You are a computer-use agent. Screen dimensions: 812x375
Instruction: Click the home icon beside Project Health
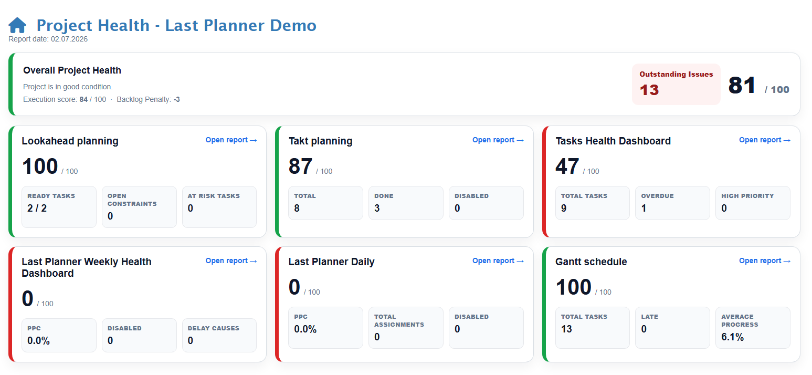point(17,25)
